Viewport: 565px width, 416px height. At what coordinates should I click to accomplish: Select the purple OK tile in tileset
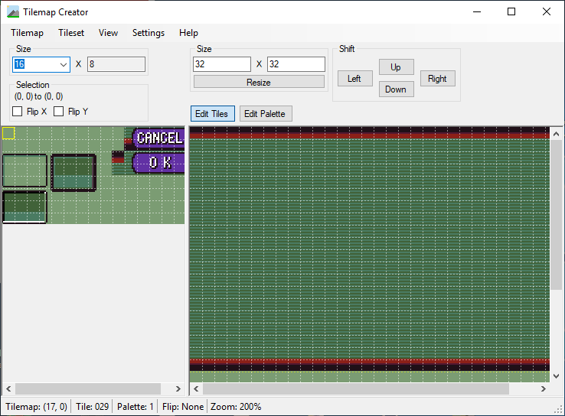tap(158, 162)
